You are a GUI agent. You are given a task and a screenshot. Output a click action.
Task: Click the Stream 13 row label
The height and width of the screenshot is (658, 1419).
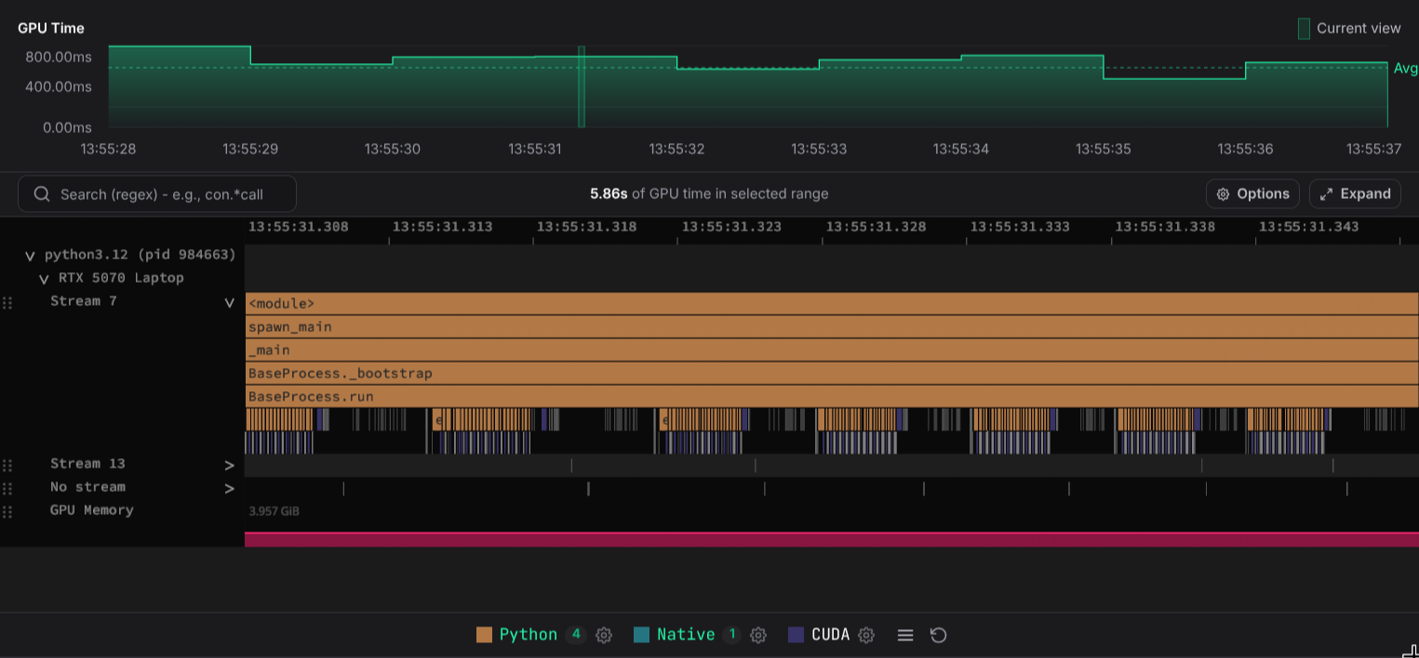87,464
